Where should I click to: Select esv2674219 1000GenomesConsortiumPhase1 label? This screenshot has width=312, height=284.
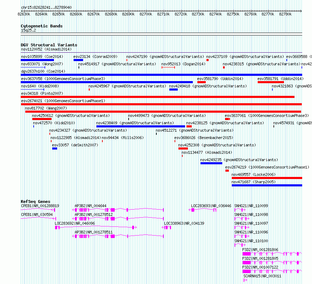[x=267, y=167]
